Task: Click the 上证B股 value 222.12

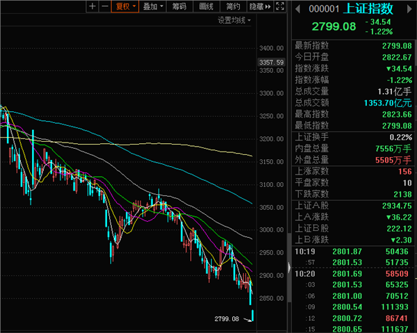Action: [x=399, y=229]
